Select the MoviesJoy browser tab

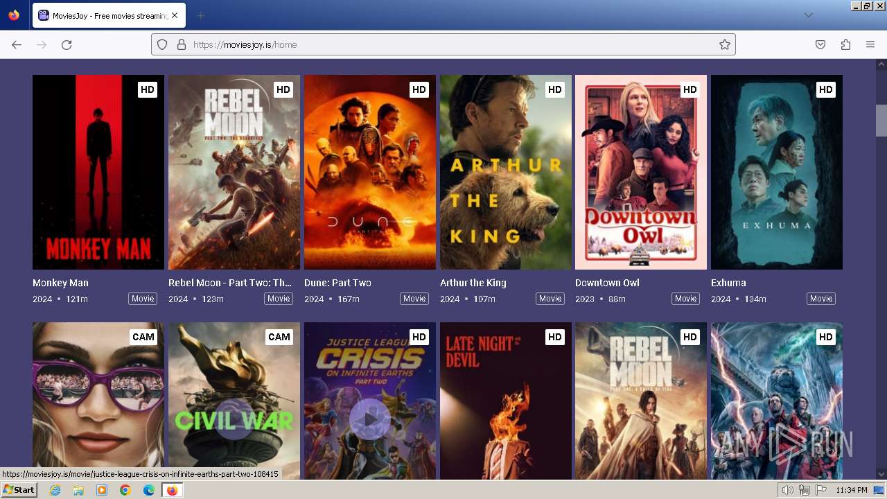point(109,15)
